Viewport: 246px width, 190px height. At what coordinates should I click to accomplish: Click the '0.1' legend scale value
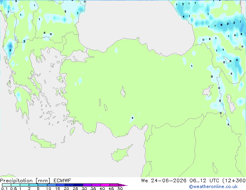coord(4,188)
